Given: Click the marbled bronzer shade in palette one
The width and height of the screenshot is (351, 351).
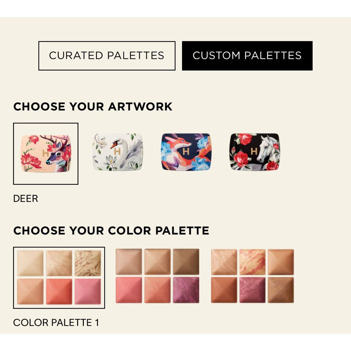Looking at the screenshot, I should 88,263.
